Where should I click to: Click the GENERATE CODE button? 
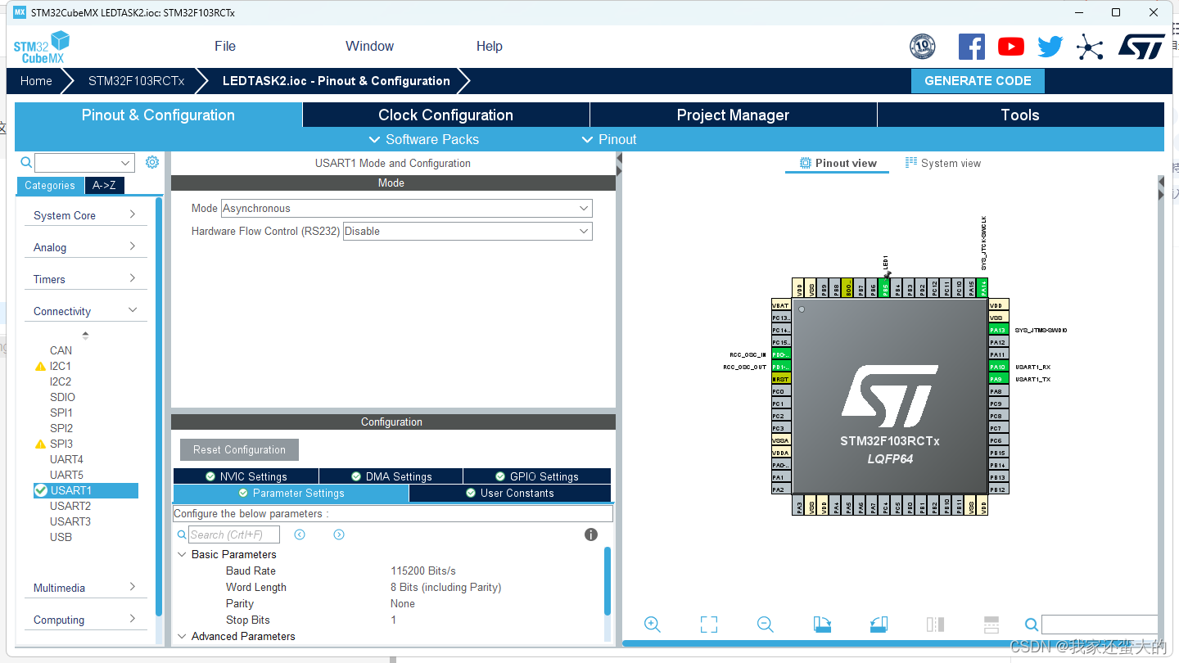978,80
